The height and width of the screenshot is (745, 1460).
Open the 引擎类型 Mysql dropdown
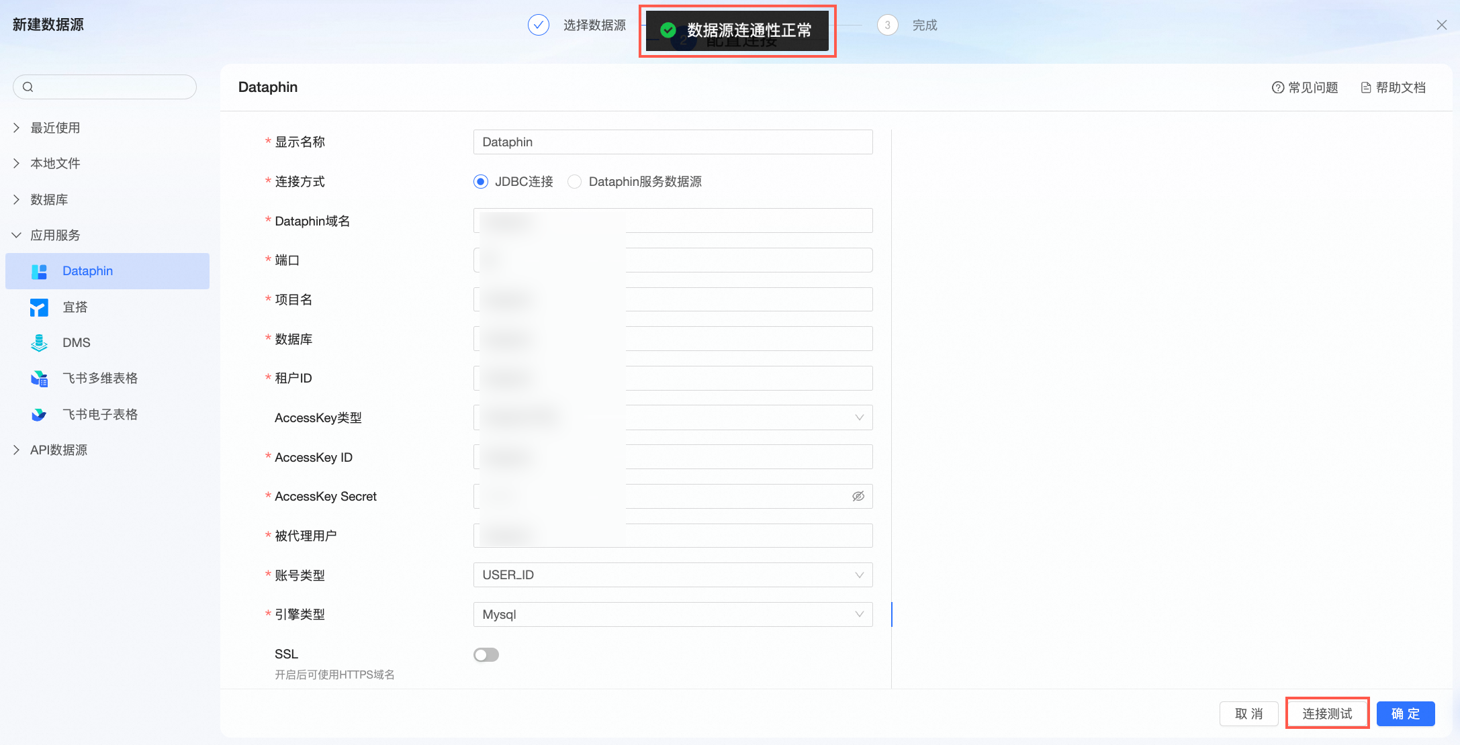coord(672,615)
